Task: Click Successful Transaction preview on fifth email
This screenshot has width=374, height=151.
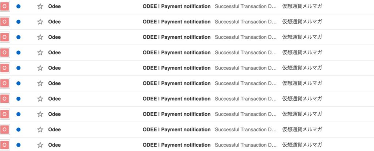Action: [x=245, y=68]
